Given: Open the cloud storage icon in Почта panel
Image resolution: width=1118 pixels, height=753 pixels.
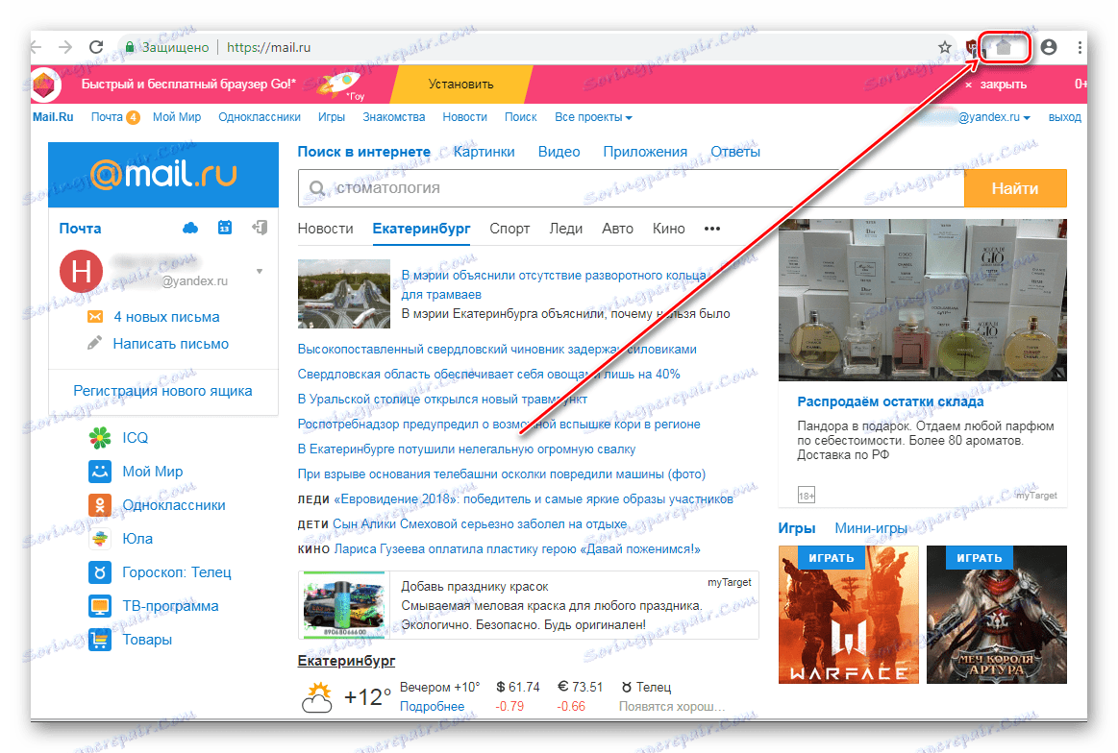Looking at the screenshot, I should tap(190, 228).
